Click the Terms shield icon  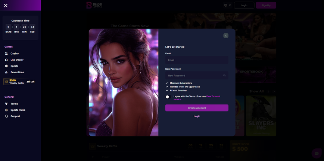6,104
